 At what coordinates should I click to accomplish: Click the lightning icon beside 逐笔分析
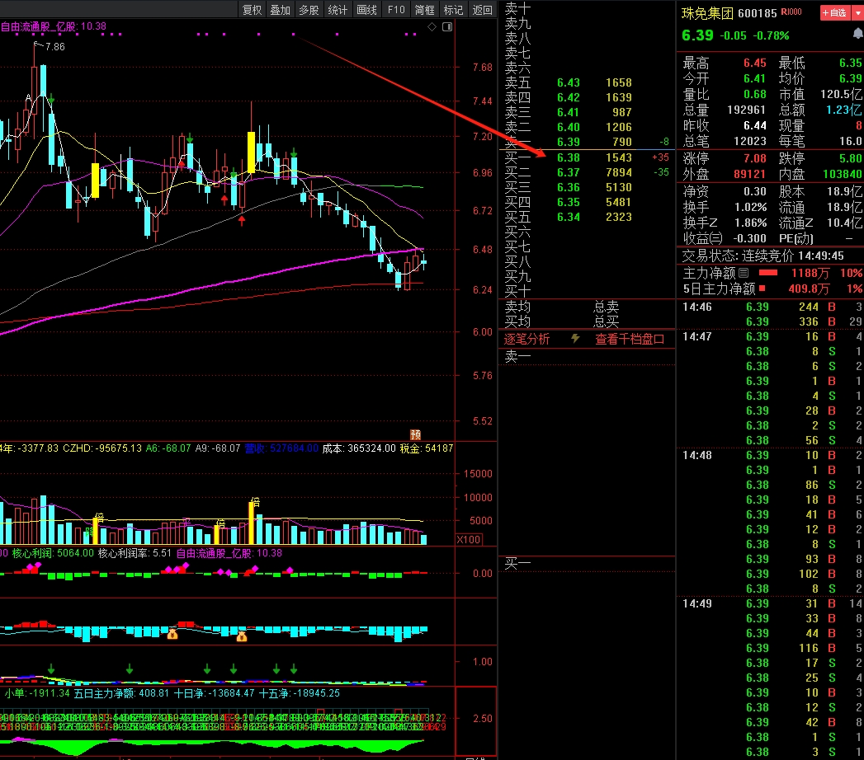pyautogui.click(x=575, y=339)
